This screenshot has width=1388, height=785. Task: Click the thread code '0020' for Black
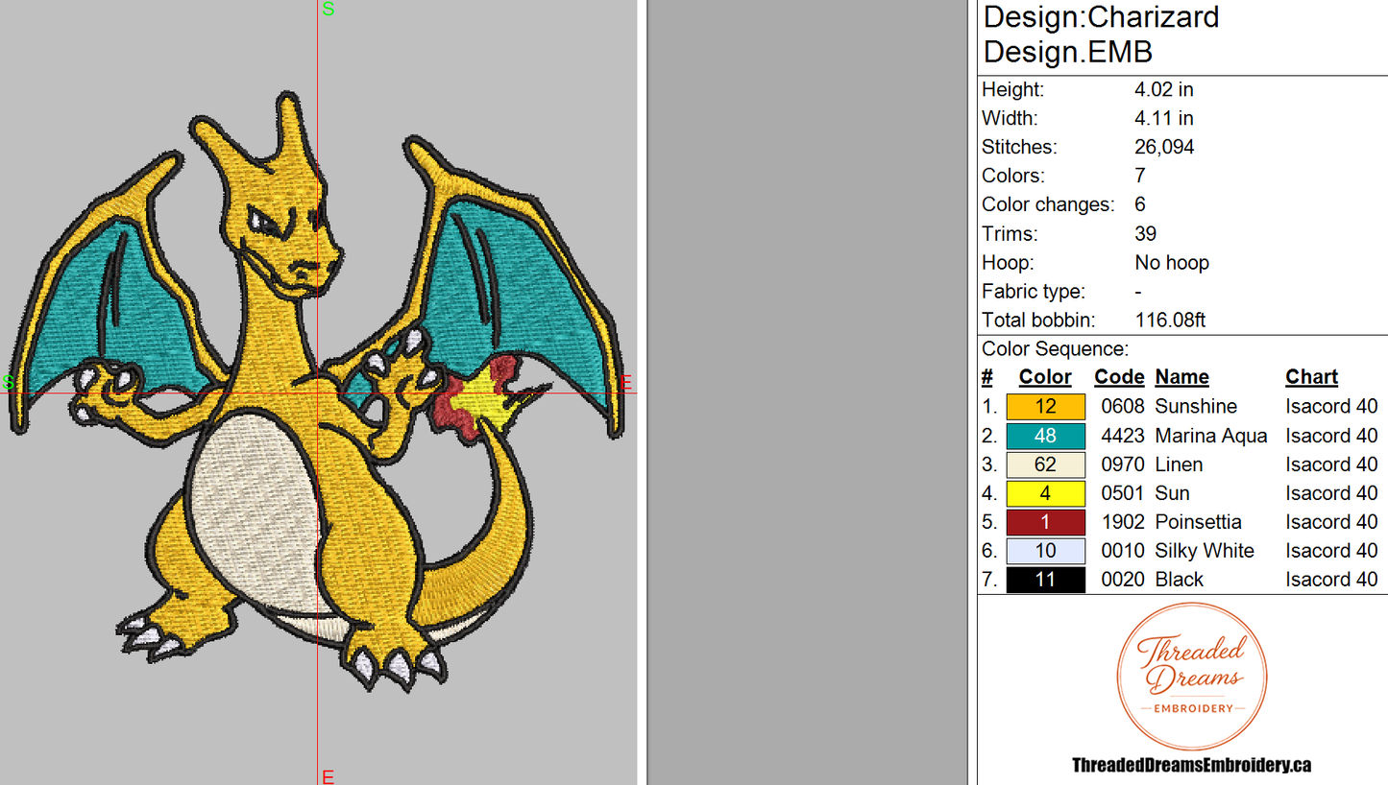coord(1123,580)
